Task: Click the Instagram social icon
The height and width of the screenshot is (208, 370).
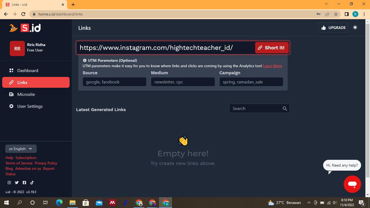Action: point(9,183)
